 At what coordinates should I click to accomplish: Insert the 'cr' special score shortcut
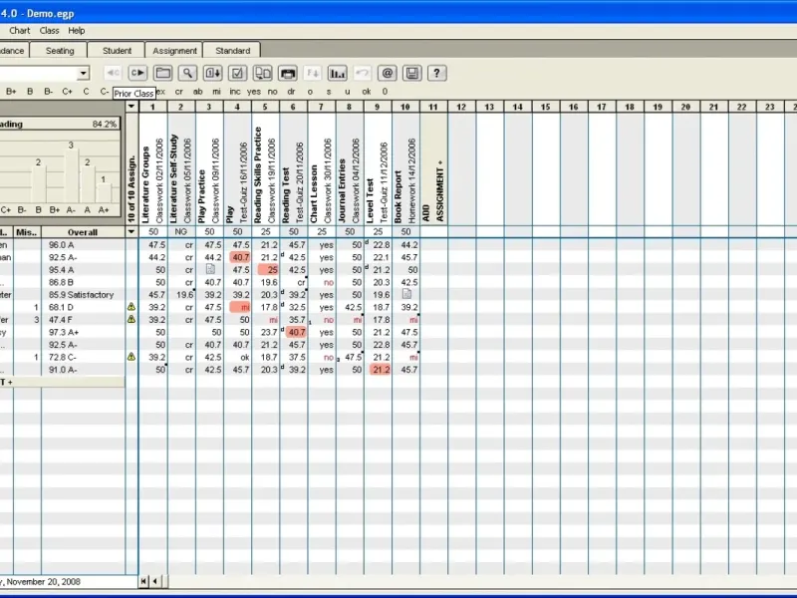pos(179,92)
